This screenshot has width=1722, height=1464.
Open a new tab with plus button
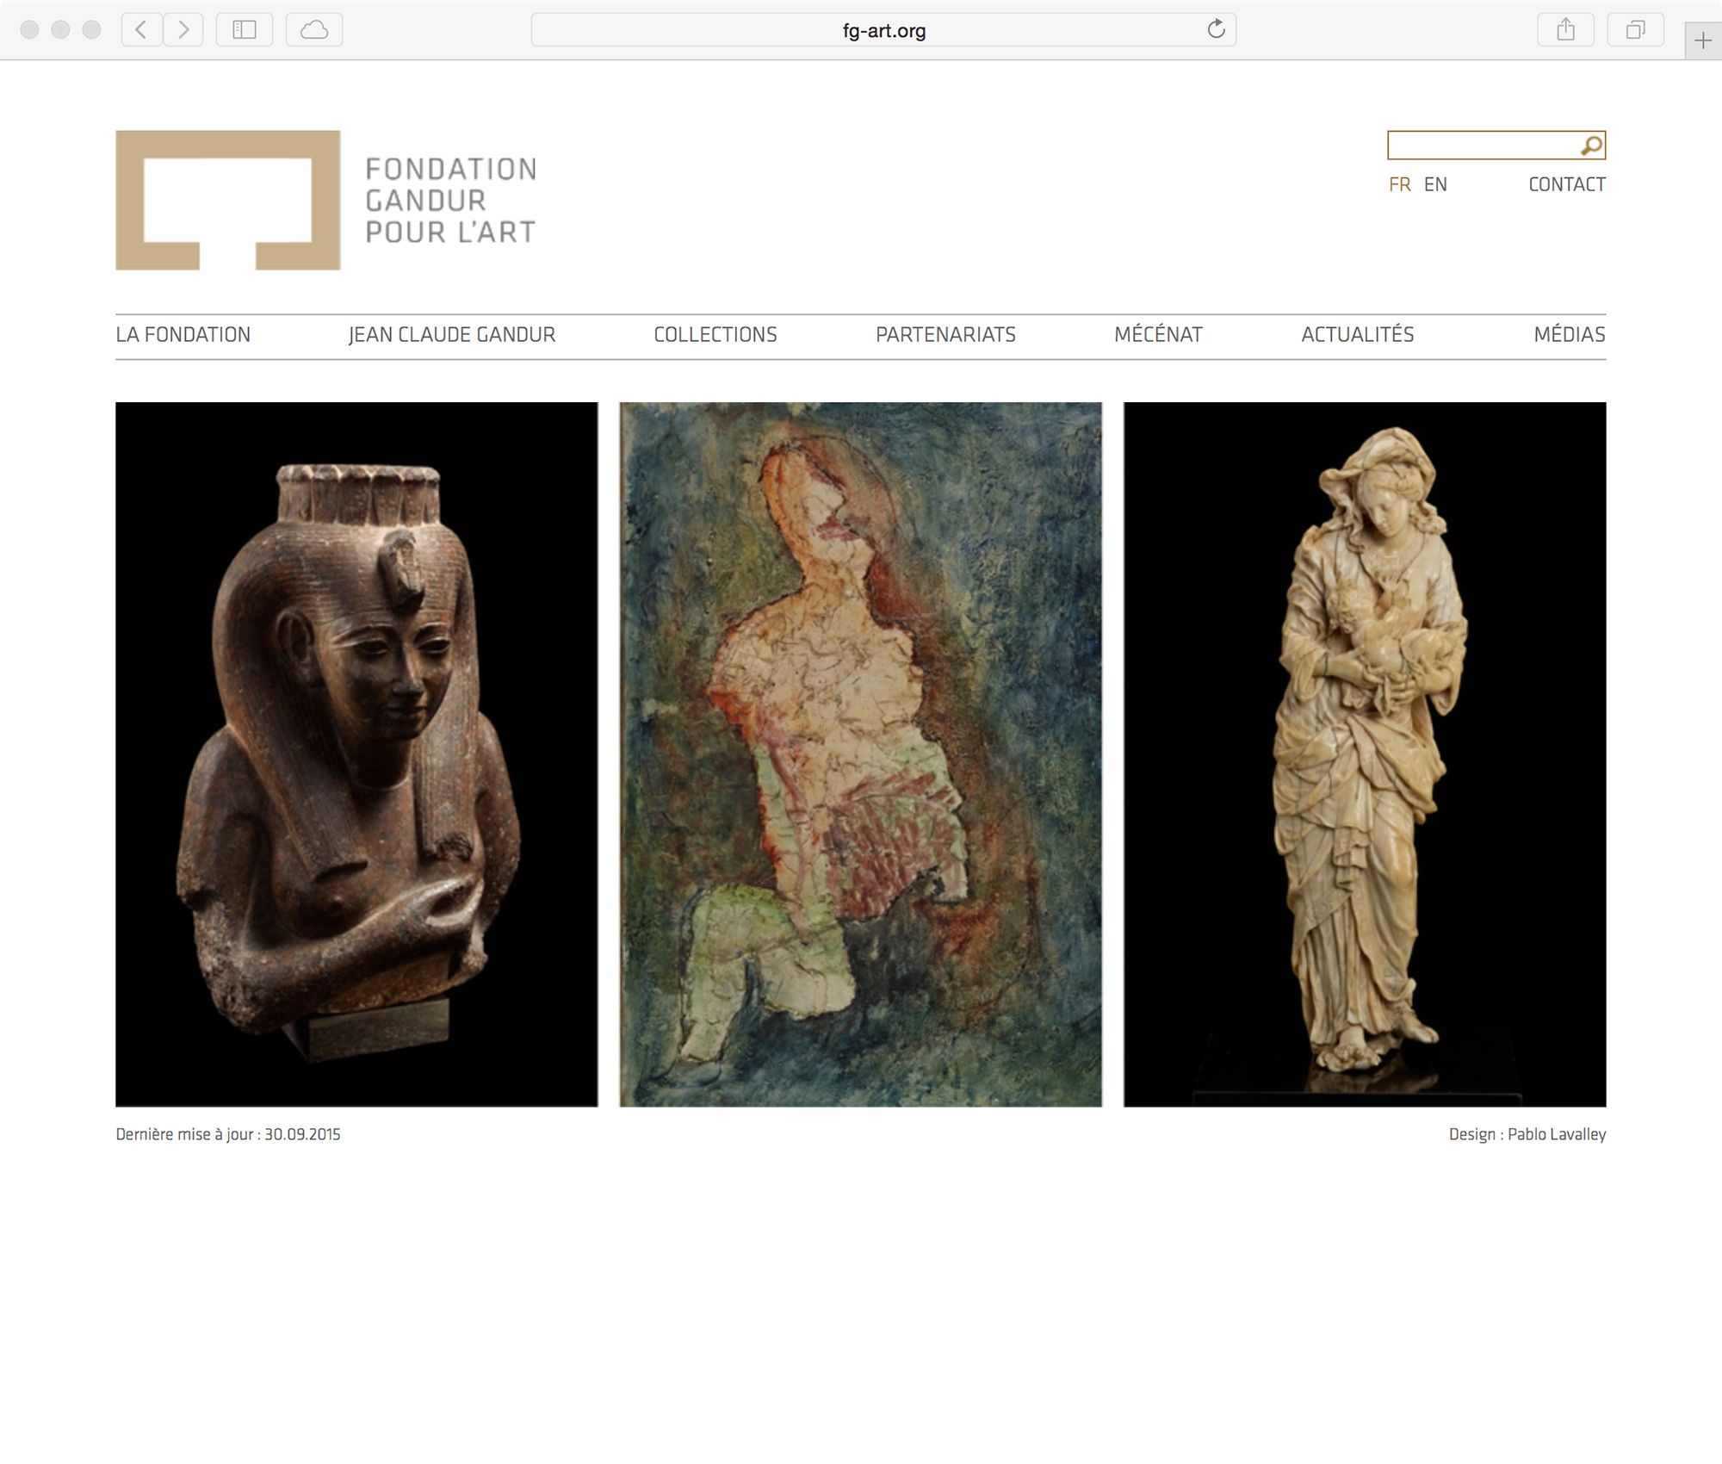tap(1702, 40)
